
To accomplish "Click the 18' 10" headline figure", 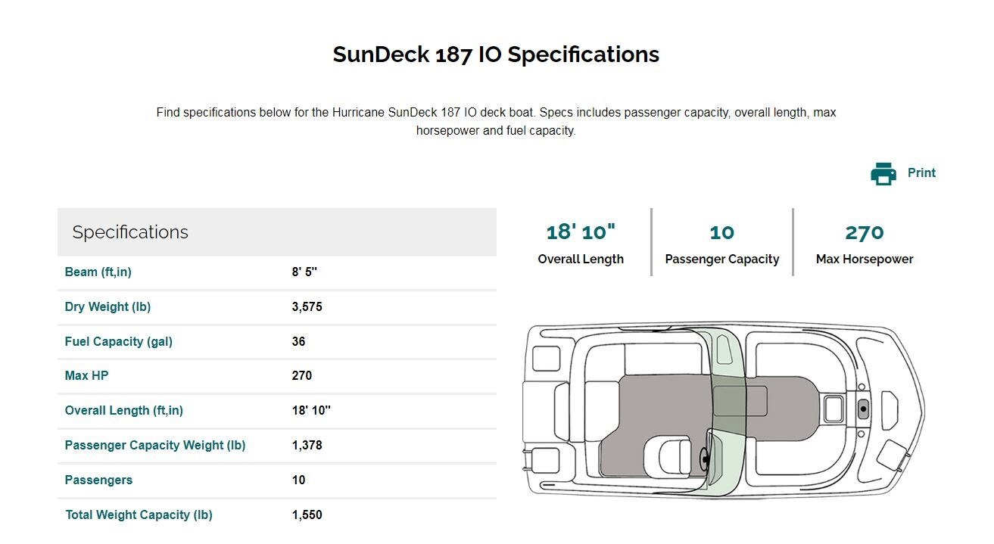I will tap(581, 232).
